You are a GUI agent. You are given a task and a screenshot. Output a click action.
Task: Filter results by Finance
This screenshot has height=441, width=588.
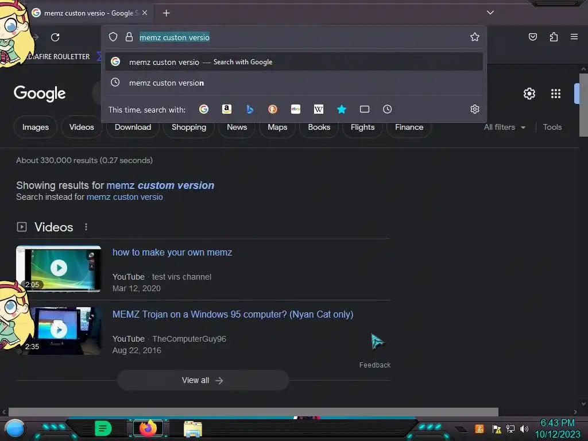(409, 127)
